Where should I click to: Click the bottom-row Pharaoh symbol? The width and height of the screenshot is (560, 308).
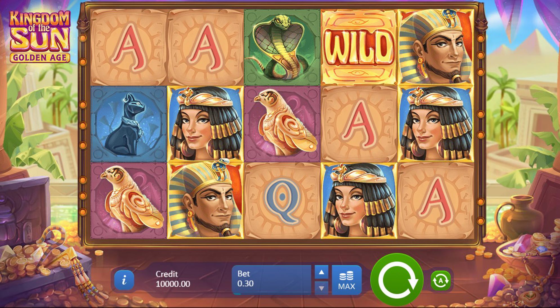205,200
